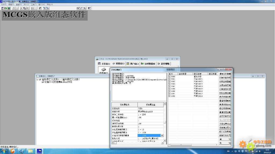Click the 确认 button in device editor
Image resolution: width=275 pixels, height=154 pixels.
(x=225, y=139)
